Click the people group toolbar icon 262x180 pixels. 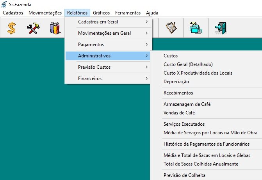coord(55,28)
